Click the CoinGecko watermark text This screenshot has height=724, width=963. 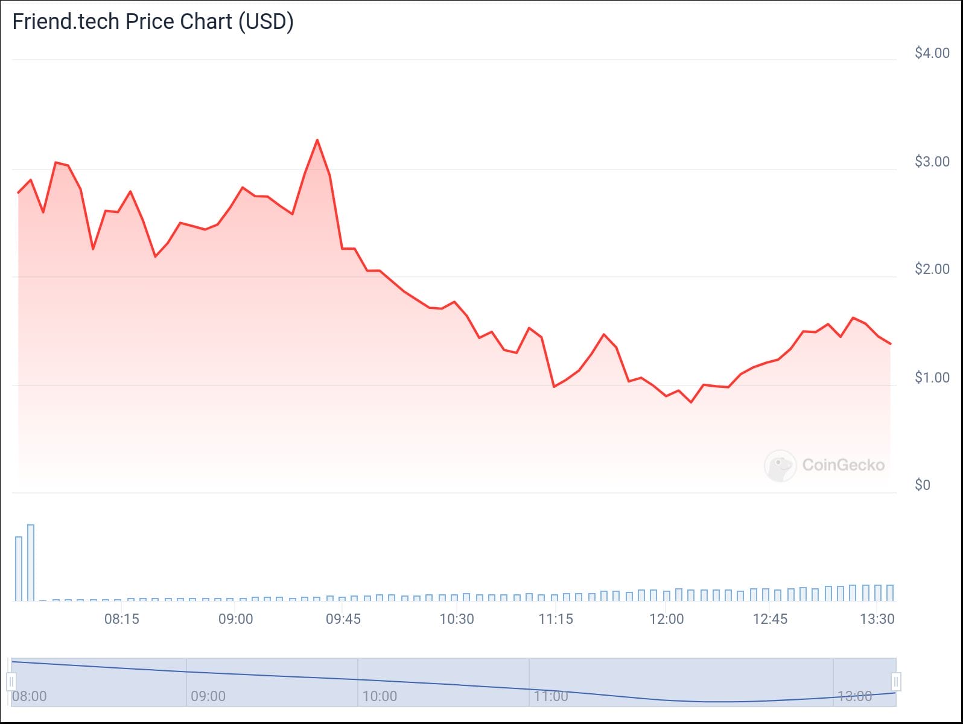(x=843, y=465)
